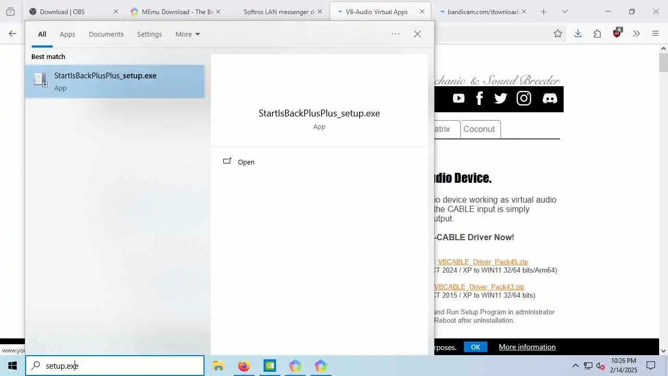The height and width of the screenshot is (376, 668).
Task: Close the bandicam.com tab
Action: [524, 11]
